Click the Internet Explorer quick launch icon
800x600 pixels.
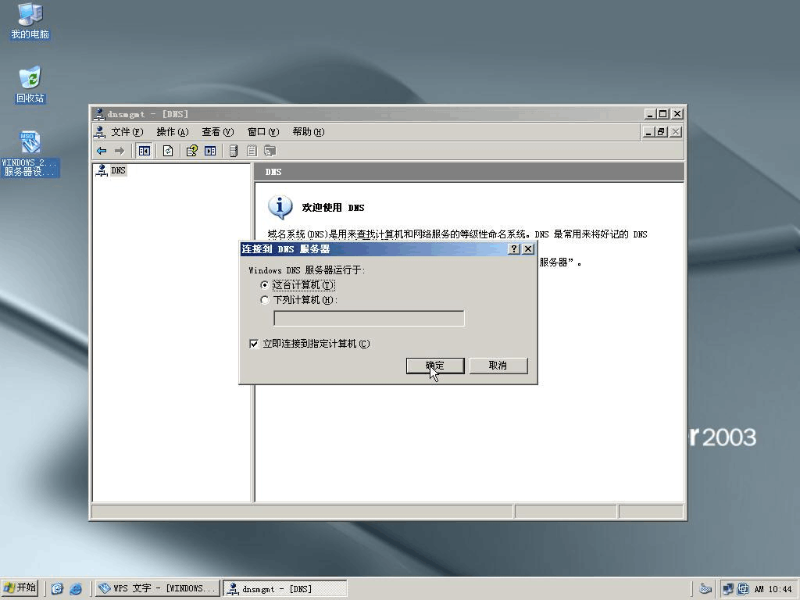pyautogui.click(x=76, y=589)
